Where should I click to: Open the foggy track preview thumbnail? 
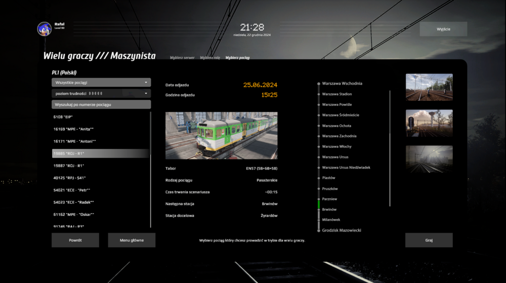point(429,159)
